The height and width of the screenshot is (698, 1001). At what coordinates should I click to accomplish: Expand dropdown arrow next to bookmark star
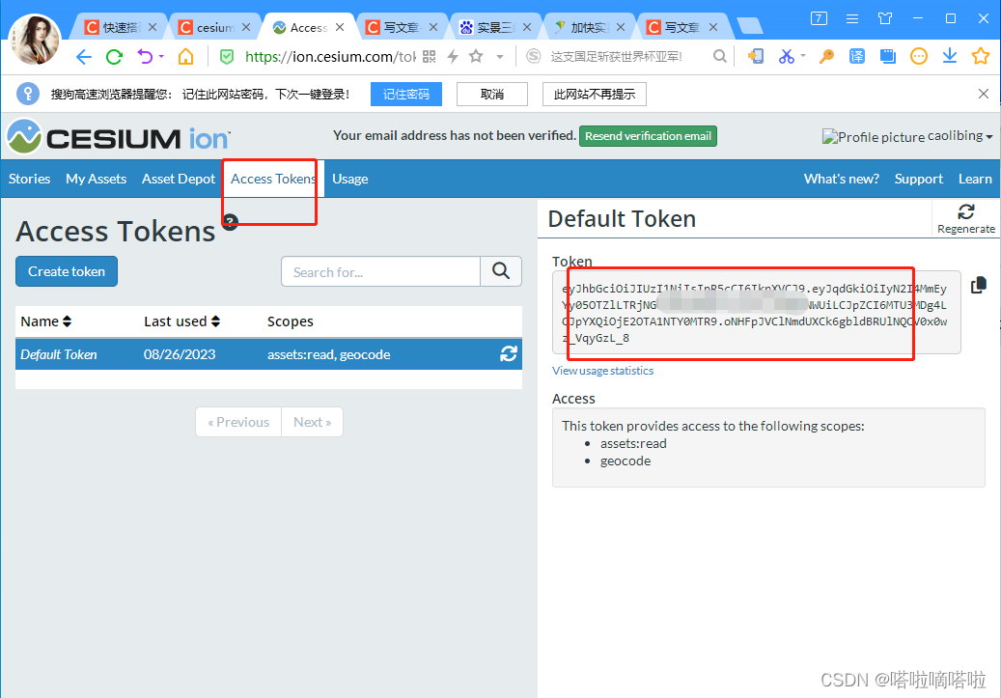[500, 57]
